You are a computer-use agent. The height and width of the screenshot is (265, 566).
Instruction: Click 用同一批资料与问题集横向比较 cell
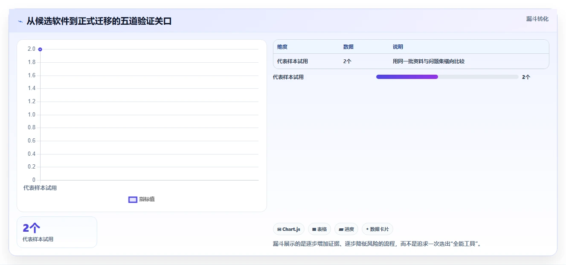(x=429, y=61)
